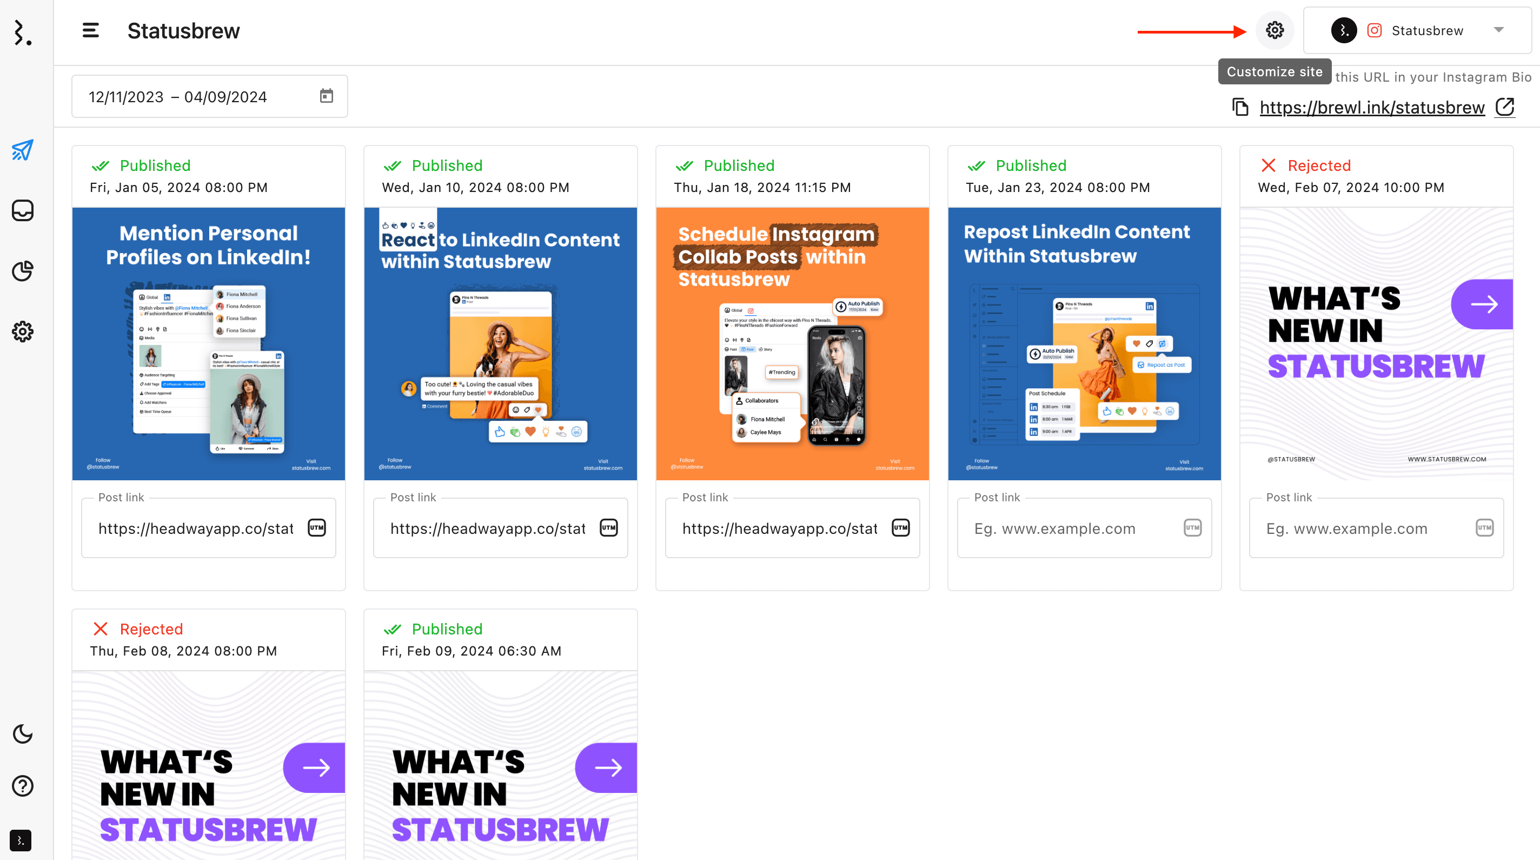Click the UTM icon on Jan 05 post
Viewport: 1540px width, 860px height.
(317, 528)
